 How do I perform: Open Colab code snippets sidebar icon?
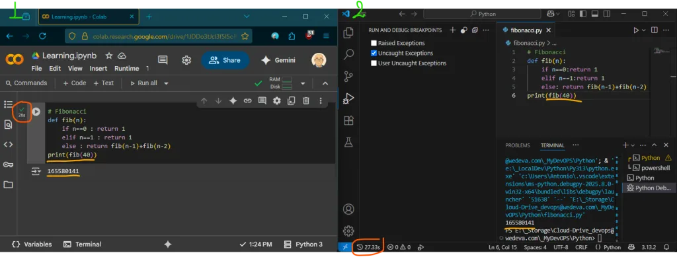8,145
